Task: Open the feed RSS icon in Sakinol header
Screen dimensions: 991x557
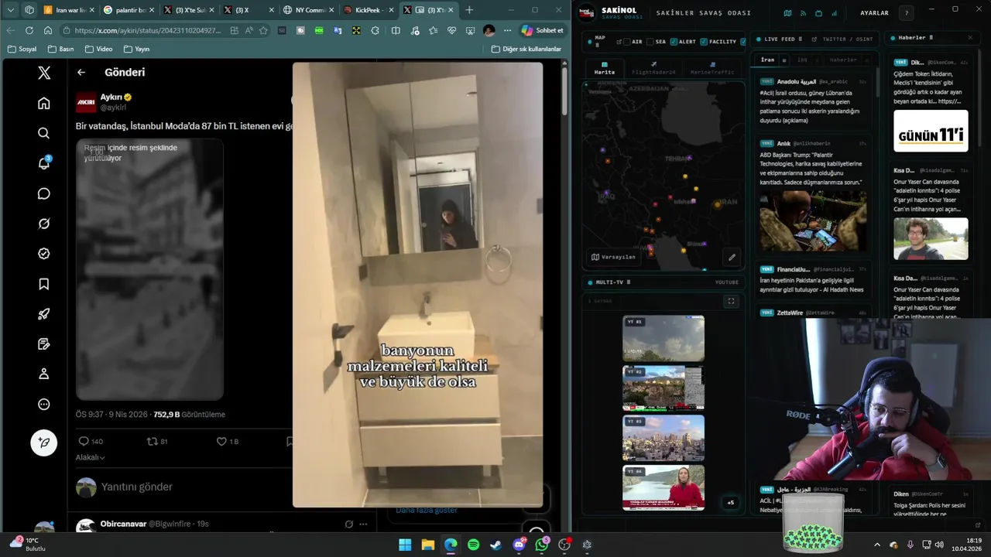Action: (803, 13)
